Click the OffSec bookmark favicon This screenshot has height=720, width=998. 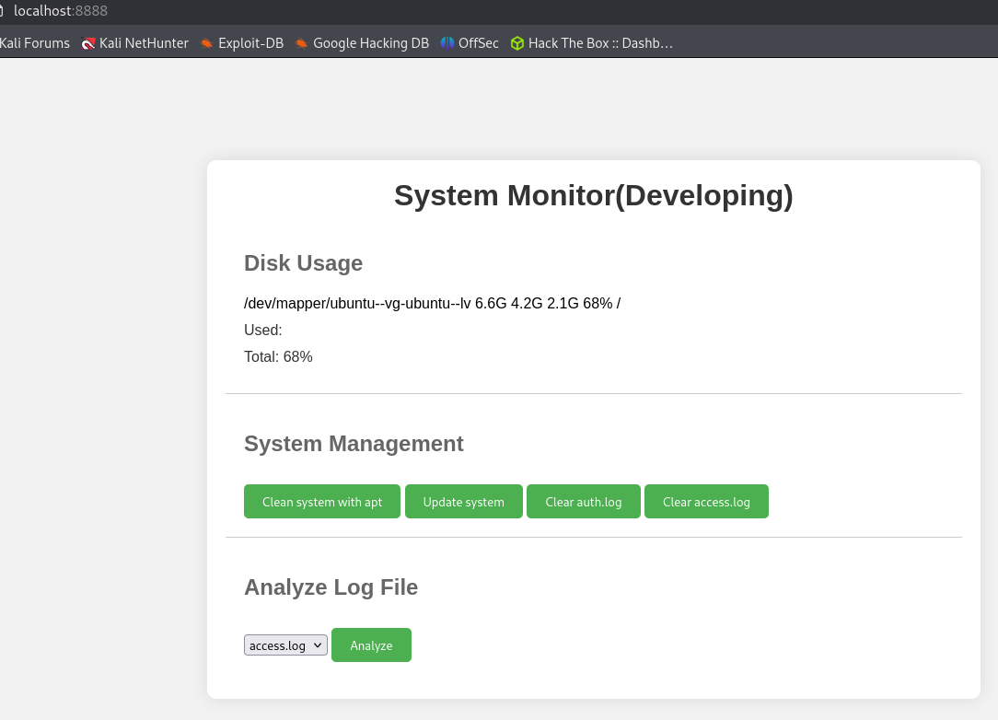click(447, 43)
